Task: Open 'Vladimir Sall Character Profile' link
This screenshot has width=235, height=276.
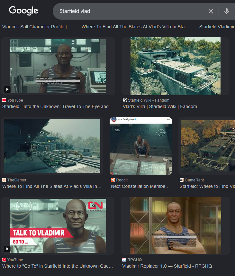Action: click(37, 27)
